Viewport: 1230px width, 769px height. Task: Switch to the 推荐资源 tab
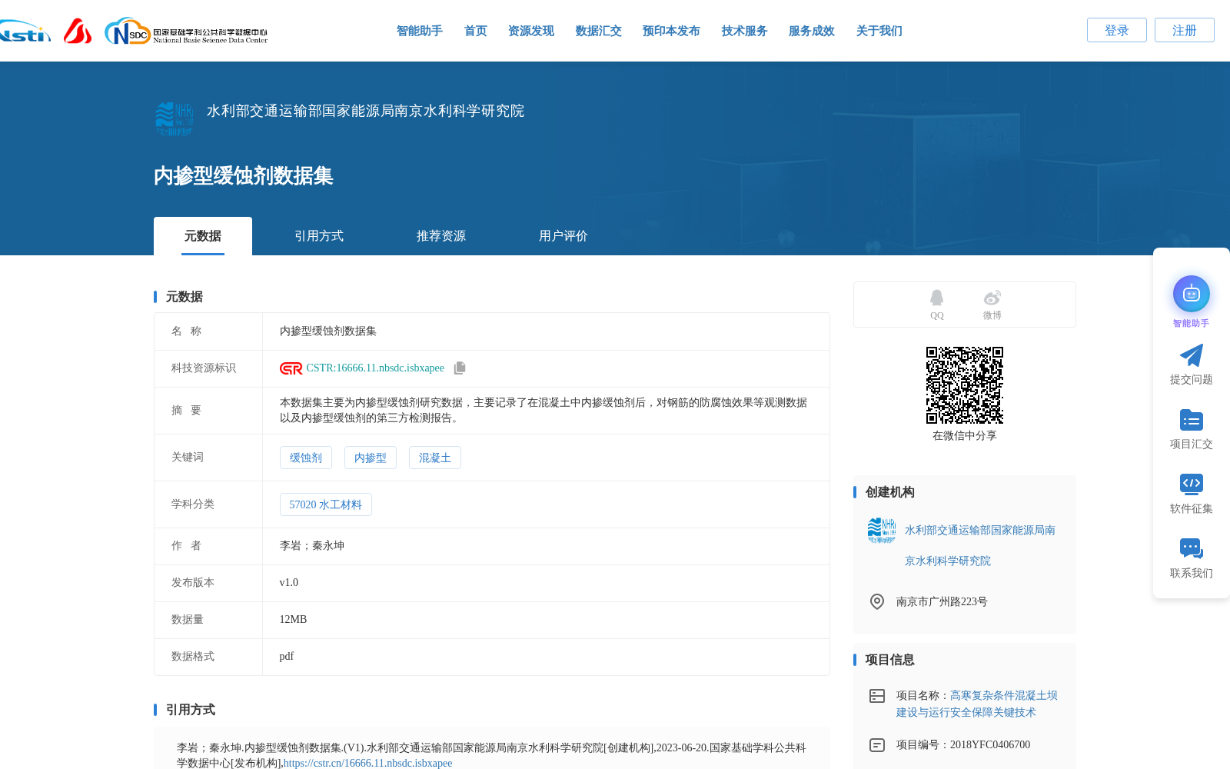(x=441, y=236)
